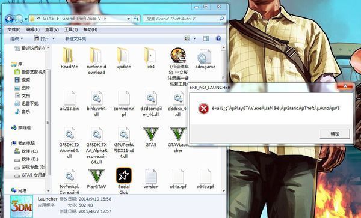Click the Explorer forward arrow button
The width and height of the screenshot is (361, 218).
click(x=19, y=19)
